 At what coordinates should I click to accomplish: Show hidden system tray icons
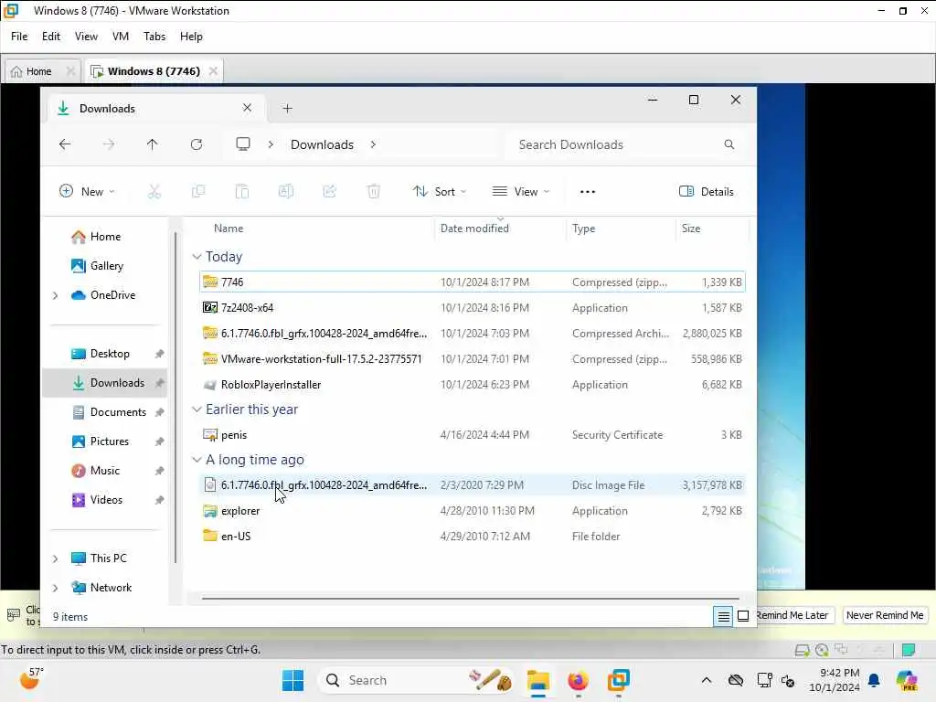click(707, 680)
